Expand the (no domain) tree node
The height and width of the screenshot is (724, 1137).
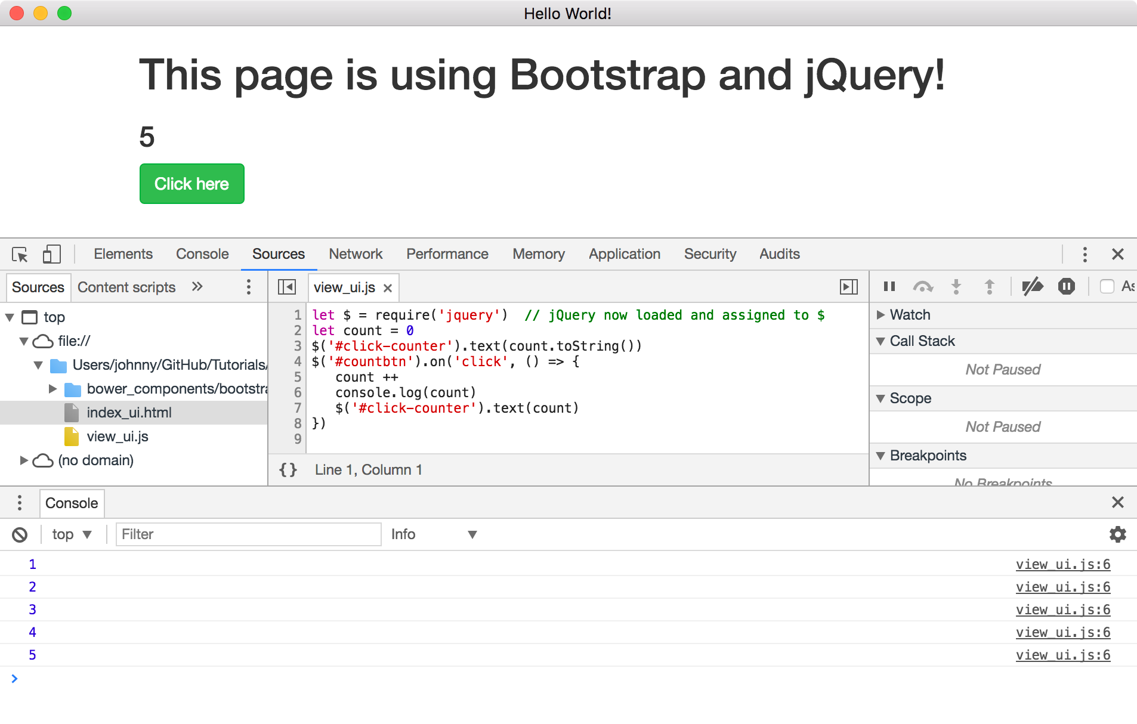pyautogui.click(x=24, y=460)
